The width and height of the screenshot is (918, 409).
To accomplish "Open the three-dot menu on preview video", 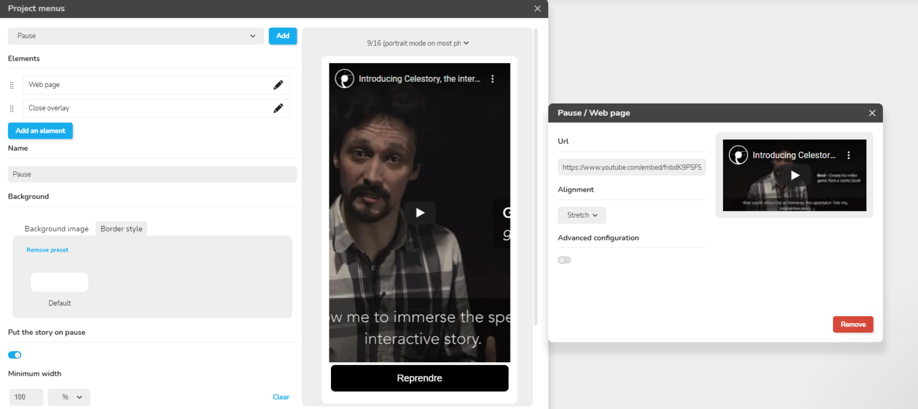I will [492, 79].
